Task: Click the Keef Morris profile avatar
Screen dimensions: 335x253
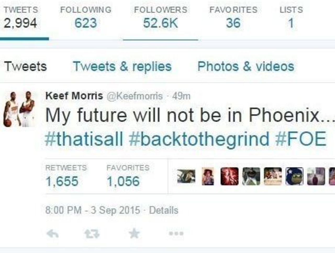Action: [x=19, y=109]
